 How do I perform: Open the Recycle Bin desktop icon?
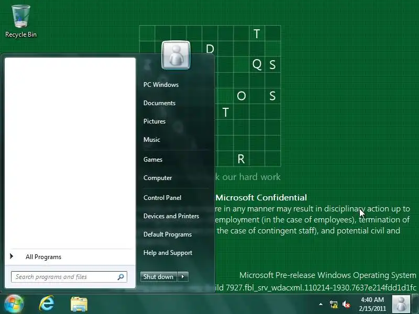tap(21, 21)
